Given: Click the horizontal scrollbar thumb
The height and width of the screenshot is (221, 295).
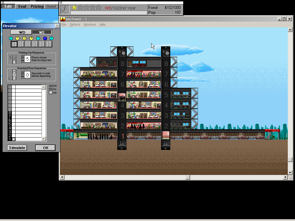Looking at the screenshot, I should 188,177.
